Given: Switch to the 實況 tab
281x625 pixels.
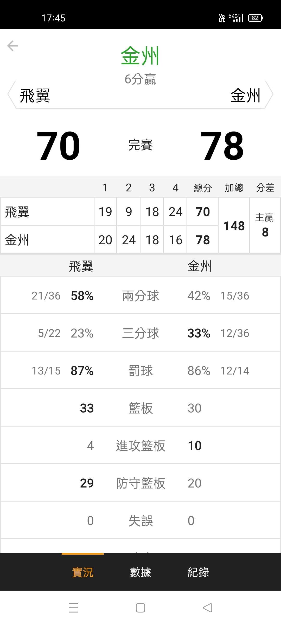Looking at the screenshot, I should pos(83,572).
